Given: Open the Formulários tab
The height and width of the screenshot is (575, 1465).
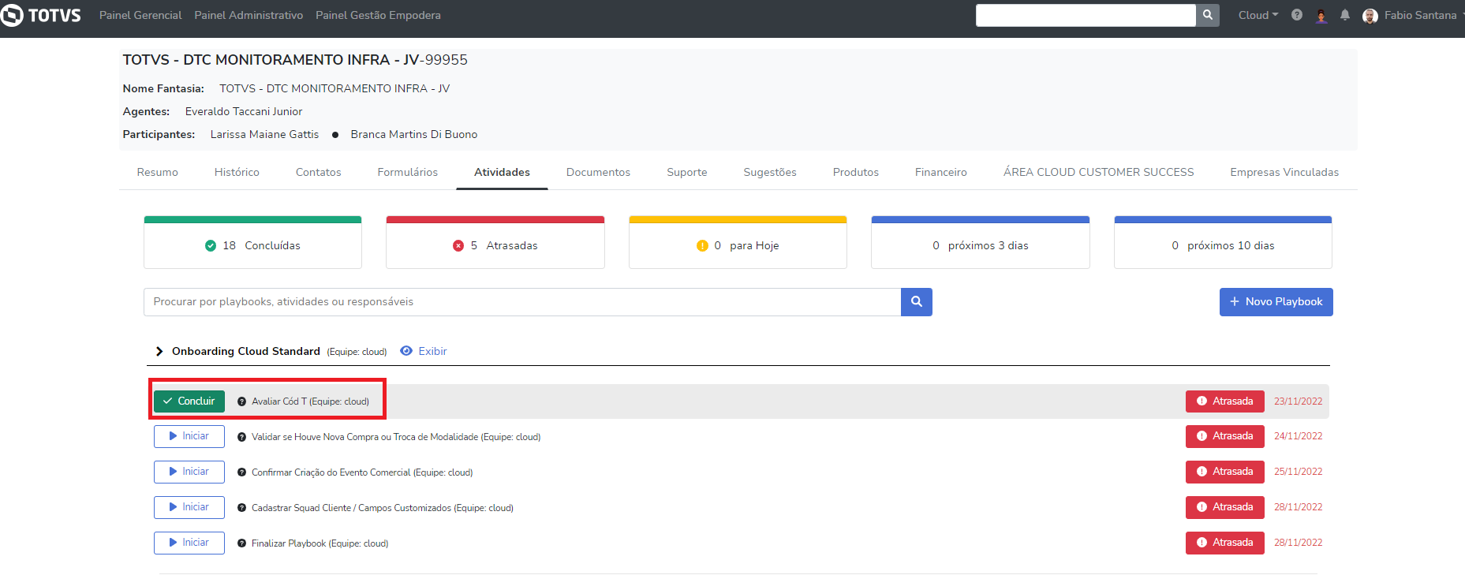Looking at the screenshot, I should [408, 172].
